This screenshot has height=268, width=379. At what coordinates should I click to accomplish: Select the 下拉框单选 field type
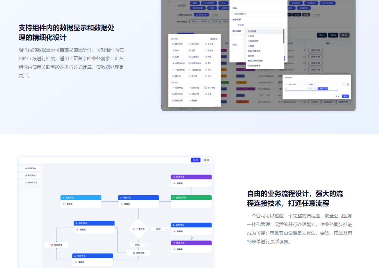point(179,70)
